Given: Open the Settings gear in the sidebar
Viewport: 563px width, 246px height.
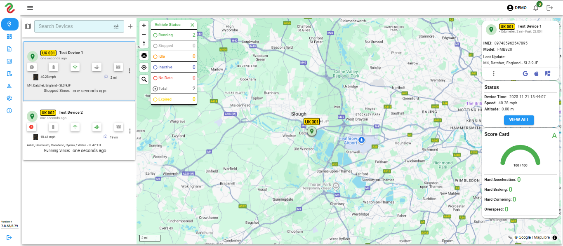Looking at the screenshot, I should click(x=9, y=98).
